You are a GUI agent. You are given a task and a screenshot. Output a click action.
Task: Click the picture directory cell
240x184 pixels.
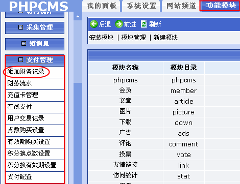click(x=184, y=112)
